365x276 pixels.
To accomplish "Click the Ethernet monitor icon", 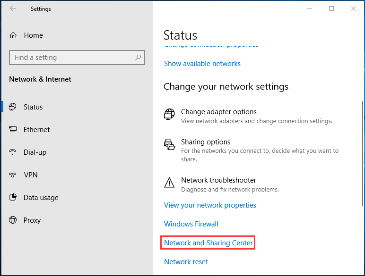I will click(x=13, y=129).
